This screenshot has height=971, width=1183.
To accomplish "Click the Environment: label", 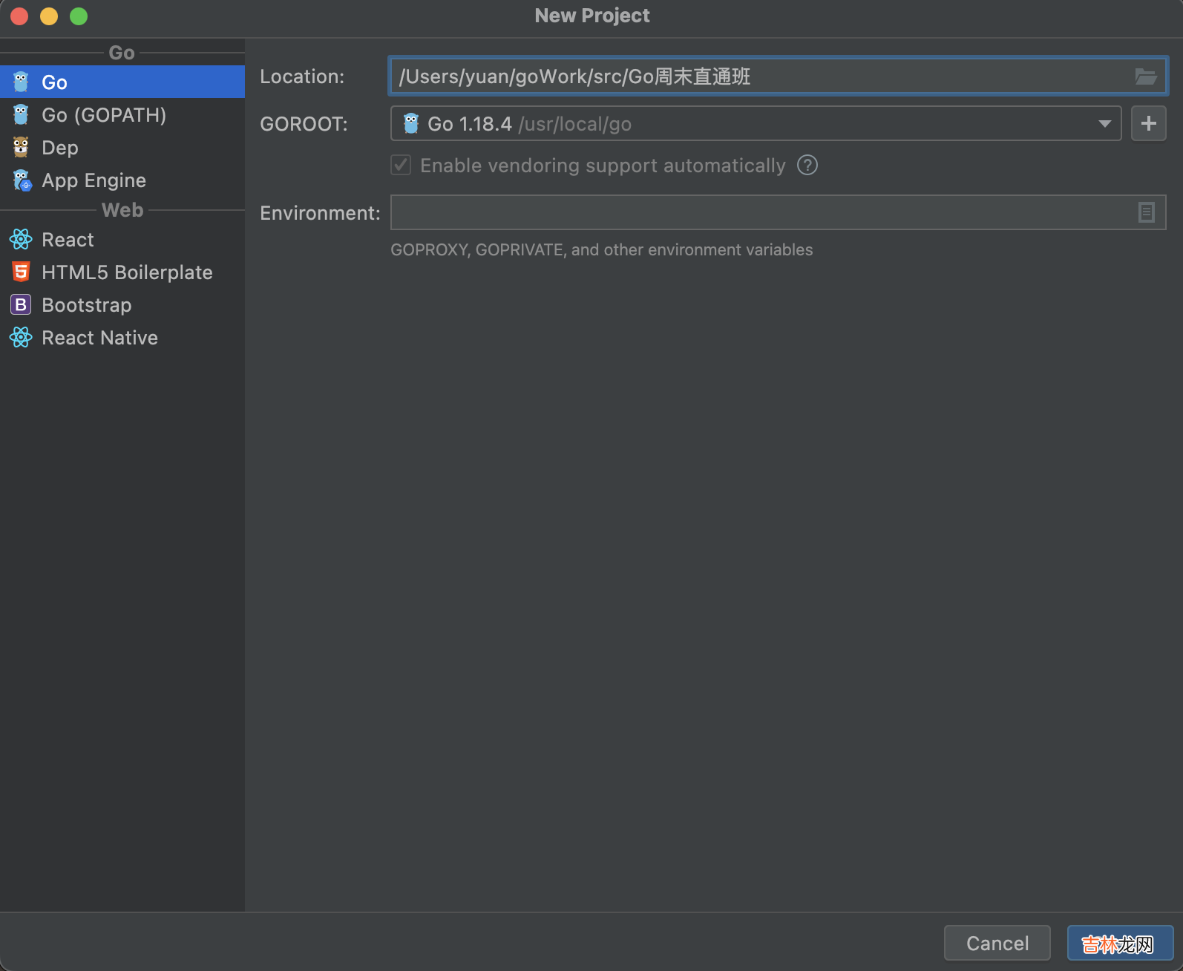I will 320,213.
